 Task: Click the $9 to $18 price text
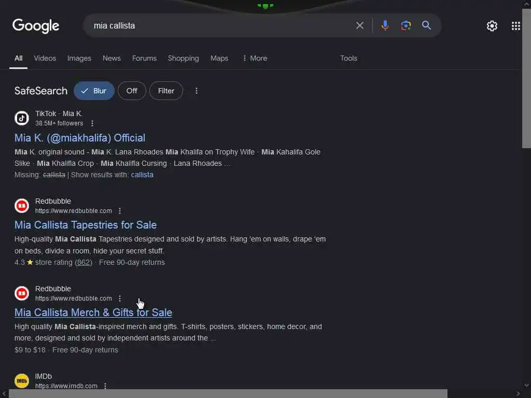coord(30,350)
